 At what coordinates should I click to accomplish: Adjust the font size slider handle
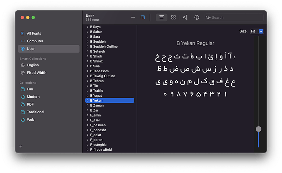point(258,129)
